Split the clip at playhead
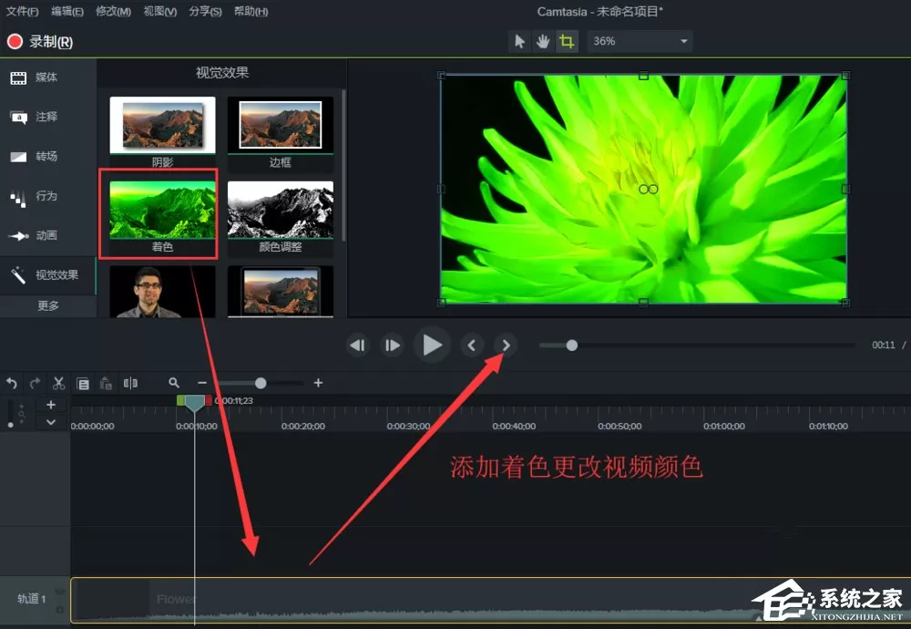This screenshot has width=911, height=629. pyautogui.click(x=130, y=383)
